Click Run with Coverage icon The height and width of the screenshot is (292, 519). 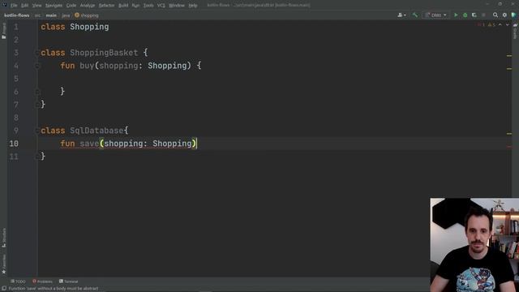pyautogui.click(x=474, y=15)
